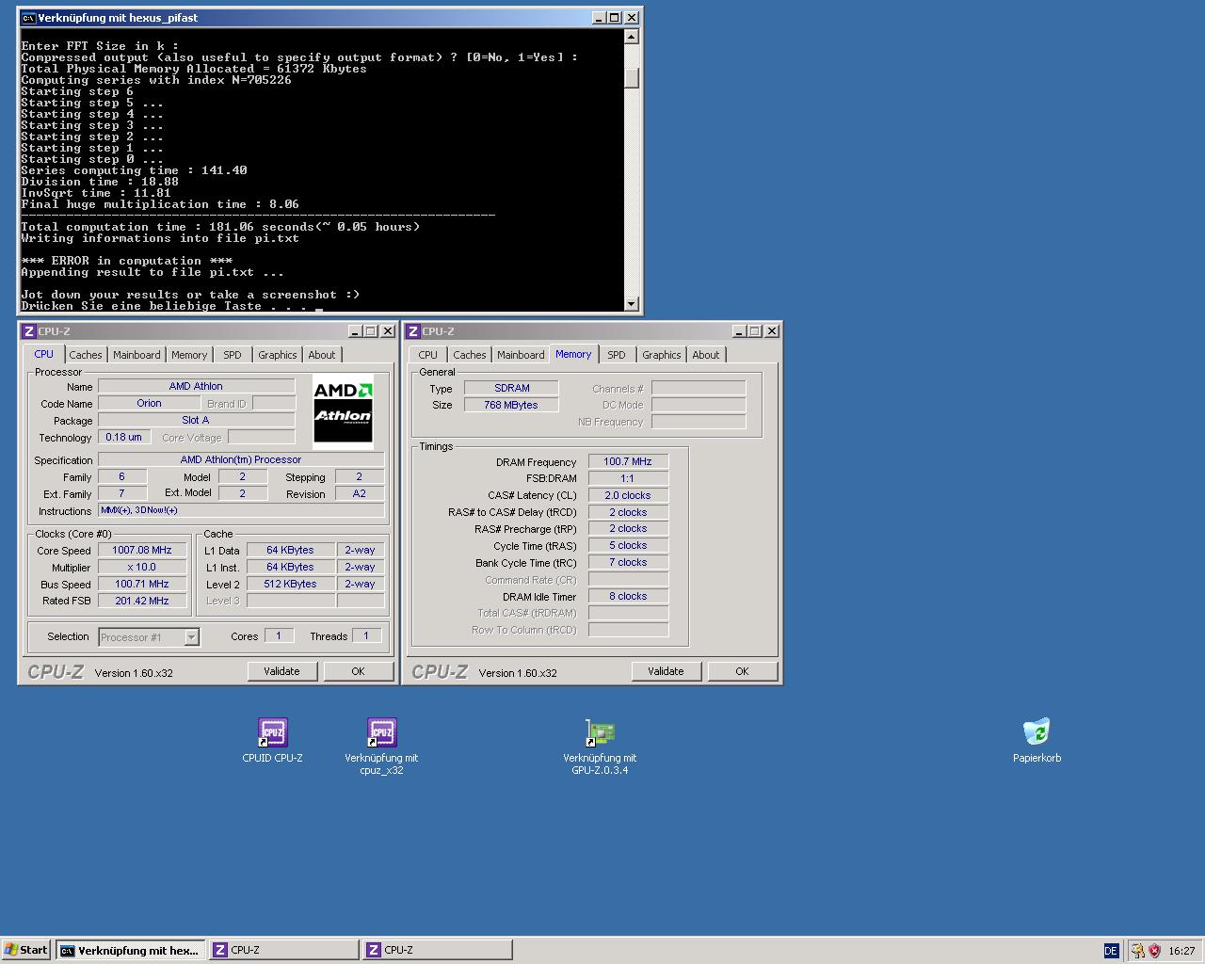Click Validate in the left CPU-Z window

pyautogui.click(x=281, y=671)
